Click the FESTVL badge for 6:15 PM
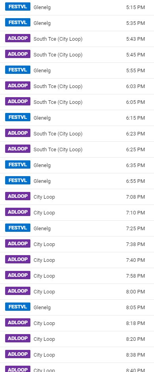The image size is (154, 372). pyautogui.click(x=18, y=117)
